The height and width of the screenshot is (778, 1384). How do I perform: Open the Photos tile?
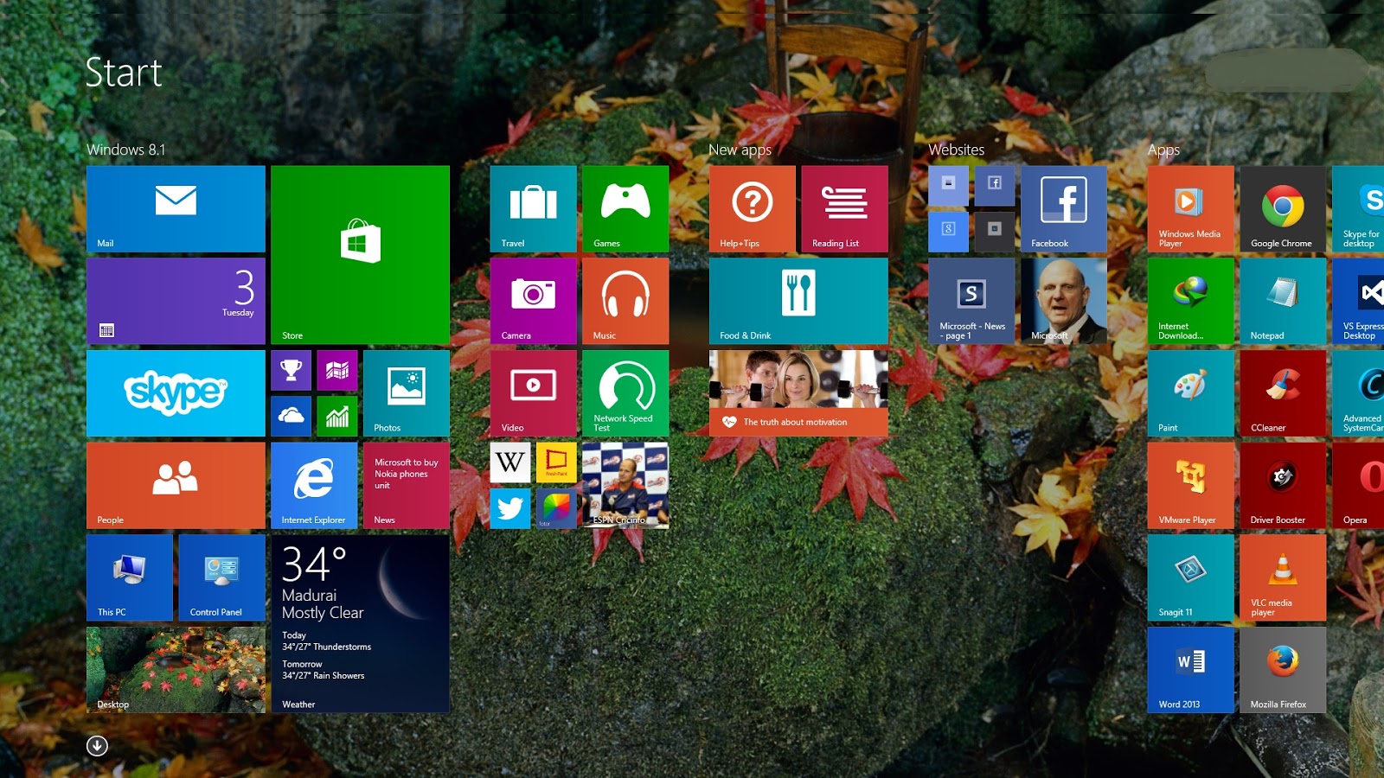407,393
